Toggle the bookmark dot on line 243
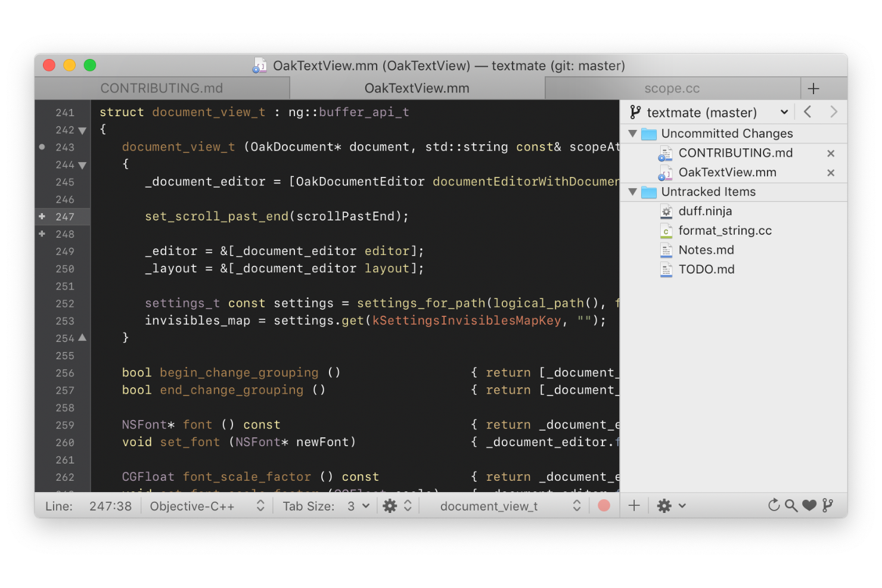The height and width of the screenshot is (588, 882). [x=42, y=147]
